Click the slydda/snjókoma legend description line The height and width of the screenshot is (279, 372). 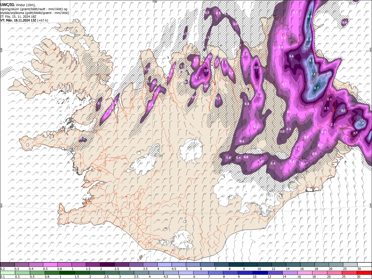pyautogui.click(x=35, y=13)
